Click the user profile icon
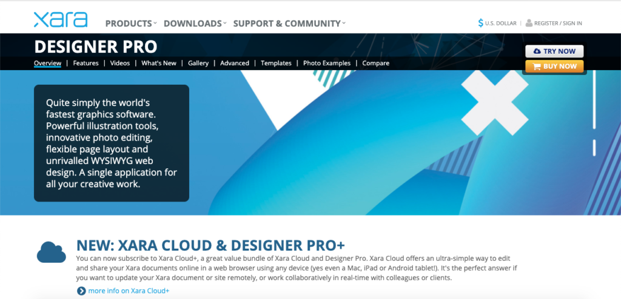This screenshot has width=621, height=299. [x=529, y=23]
